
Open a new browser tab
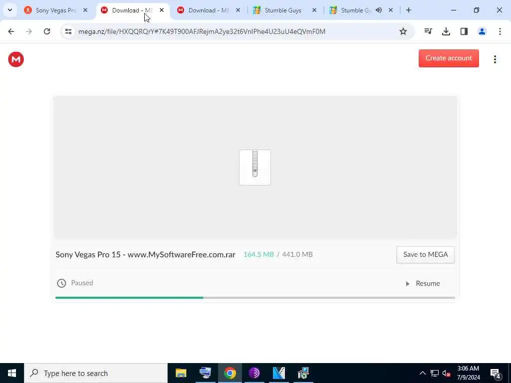408,10
